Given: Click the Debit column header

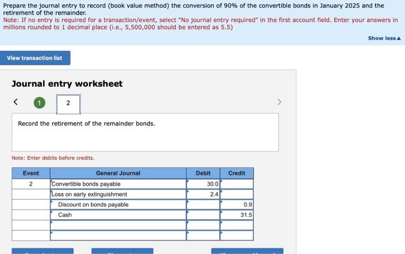Looking at the screenshot, I should (203, 173).
